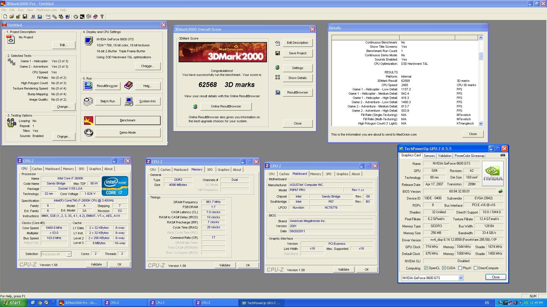The width and height of the screenshot is (547, 307).
Task: Click the Demo Mode button
Action: click(128, 133)
